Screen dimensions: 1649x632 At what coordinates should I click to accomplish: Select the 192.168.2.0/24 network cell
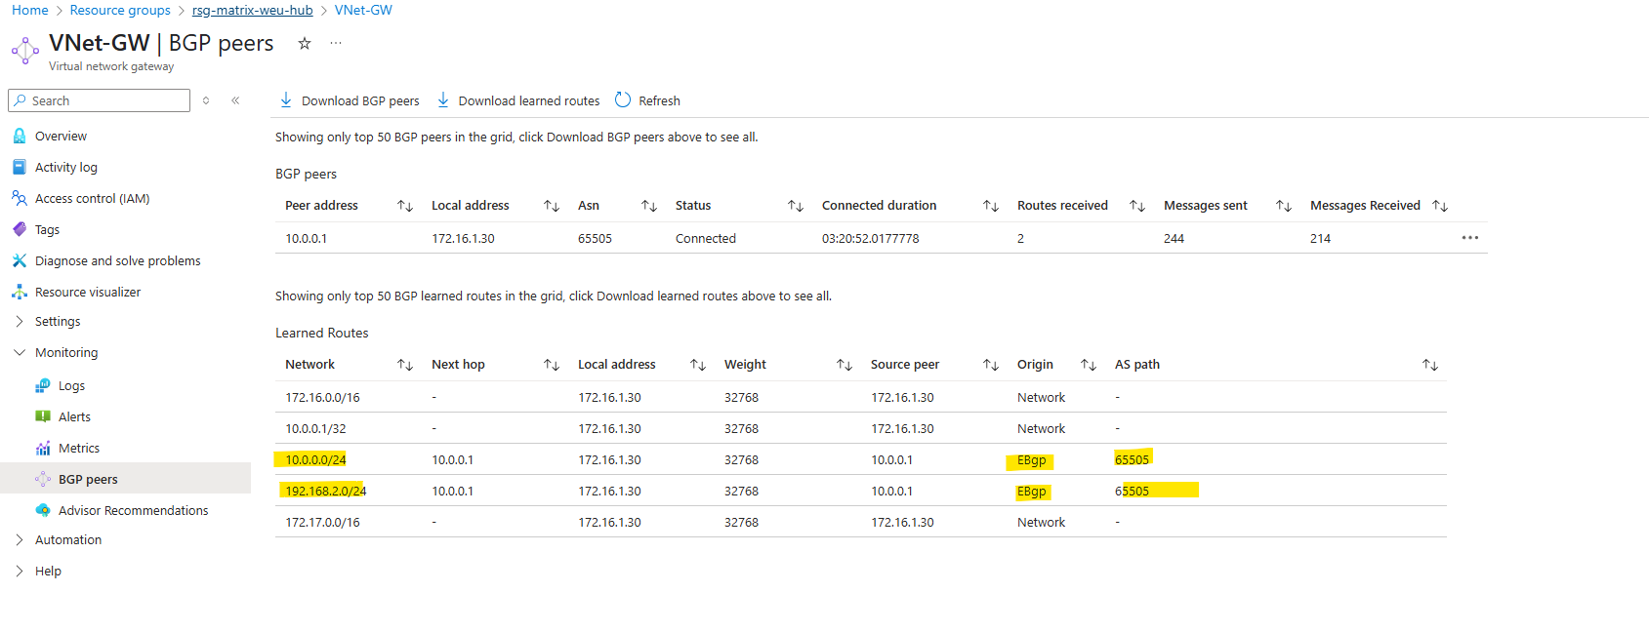[326, 491]
